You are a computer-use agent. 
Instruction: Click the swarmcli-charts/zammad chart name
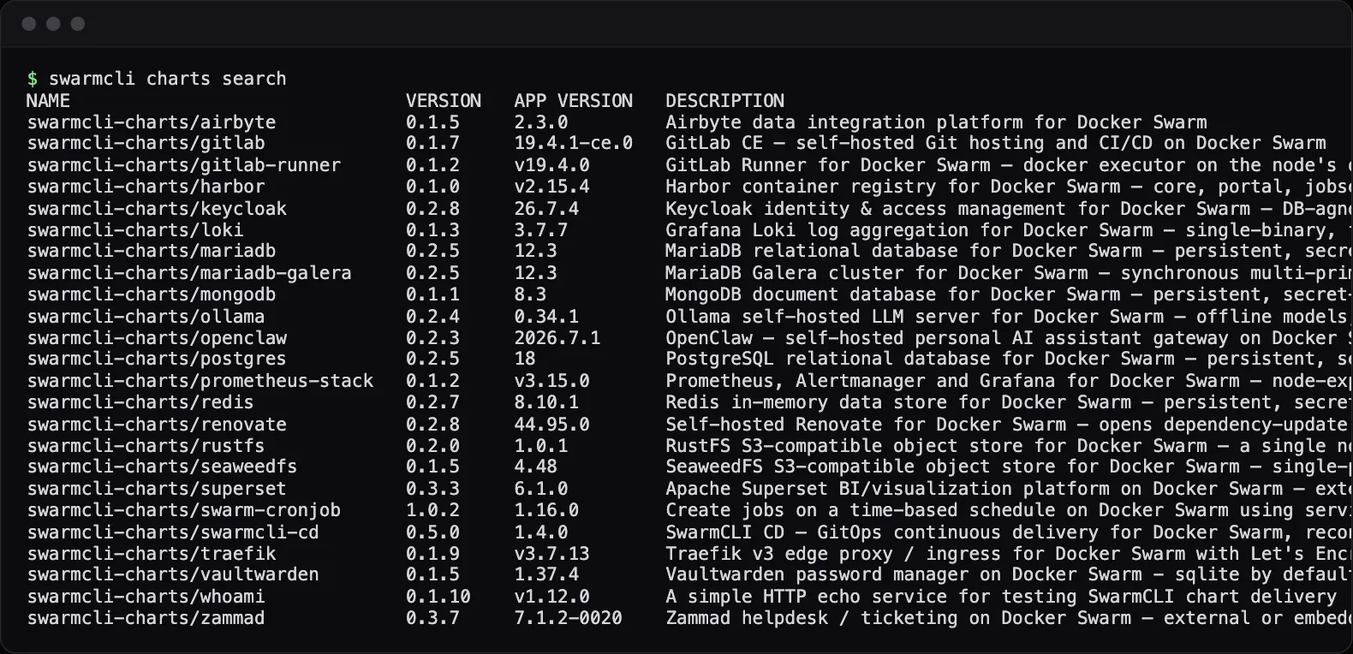(x=146, y=618)
